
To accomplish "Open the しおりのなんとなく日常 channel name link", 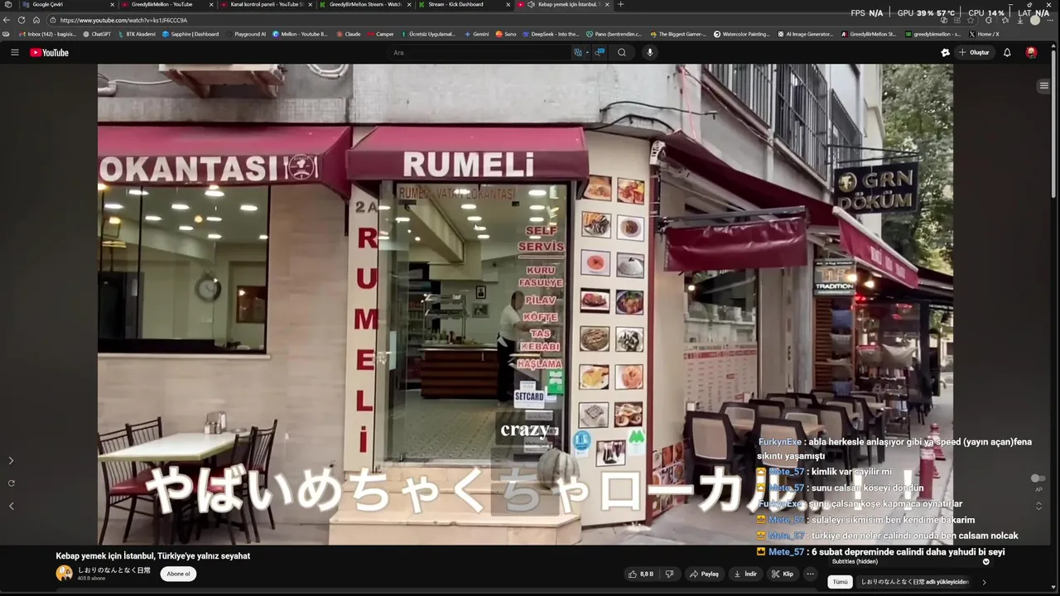I will 114,570.
